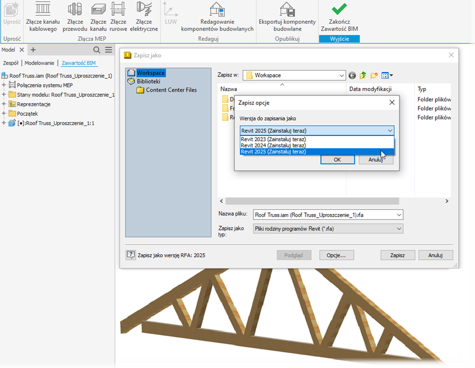
Task: Click the Zapisz button
Action: 397,255
